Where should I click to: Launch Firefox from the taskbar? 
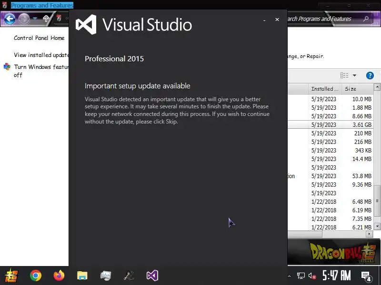pos(59,275)
